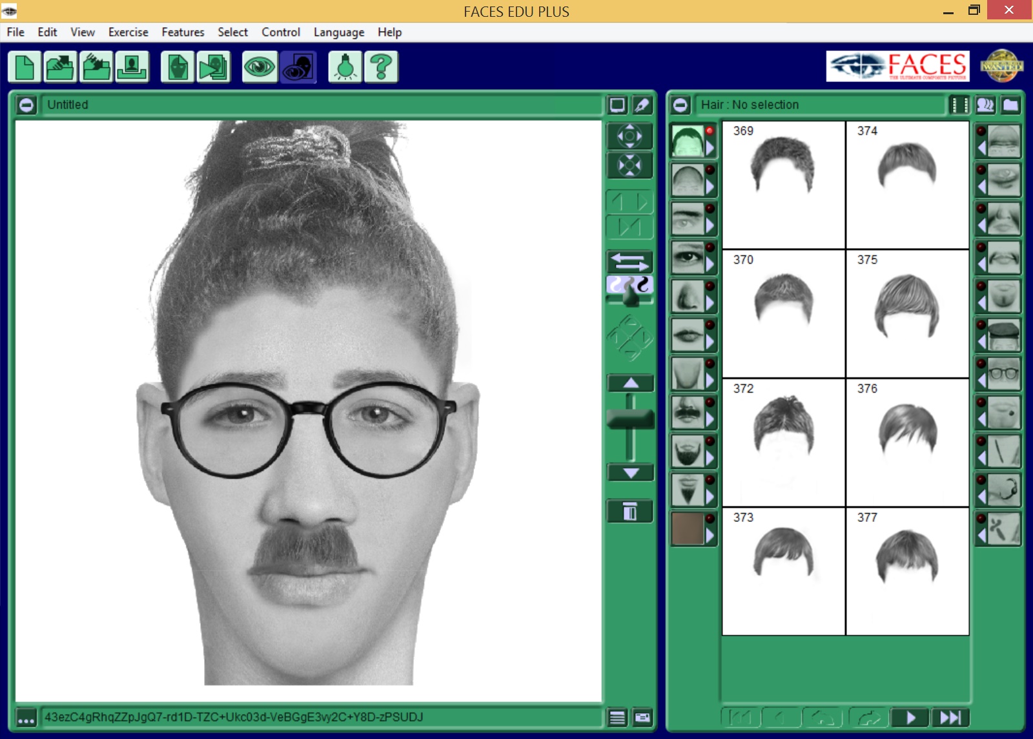Click the light bulb tips icon

[345, 67]
